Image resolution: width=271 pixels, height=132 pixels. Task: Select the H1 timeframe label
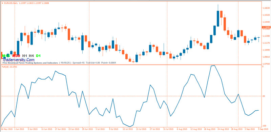coord(25,56)
